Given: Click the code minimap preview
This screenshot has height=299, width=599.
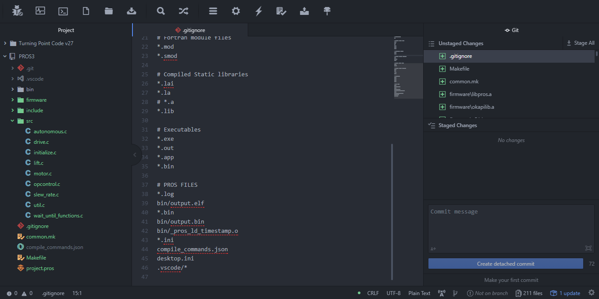Looking at the screenshot, I should click(x=408, y=68).
